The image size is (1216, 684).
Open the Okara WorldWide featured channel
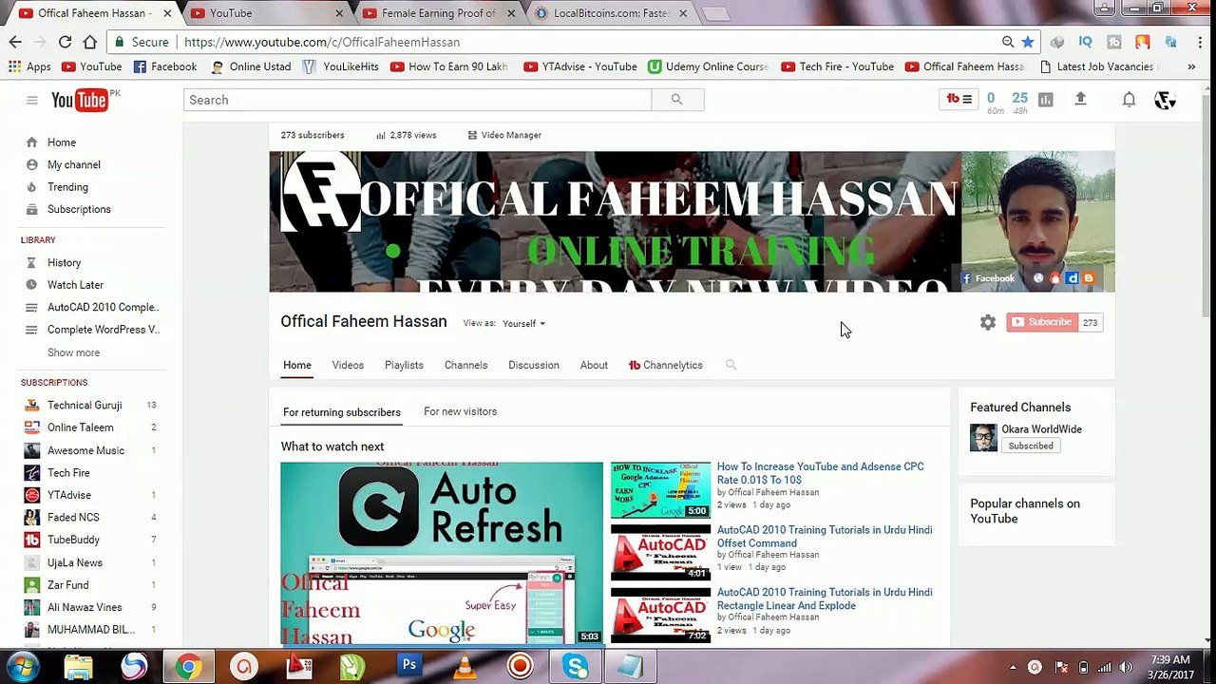click(x=1041, y=429)
